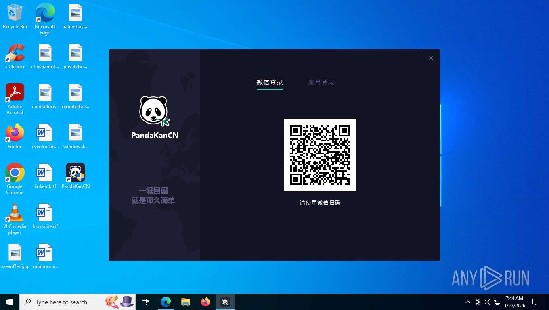Open Adobe Acrobat desktop shortcut
Image resolution: width=549 pixels, height=310 pixels.
15,99
